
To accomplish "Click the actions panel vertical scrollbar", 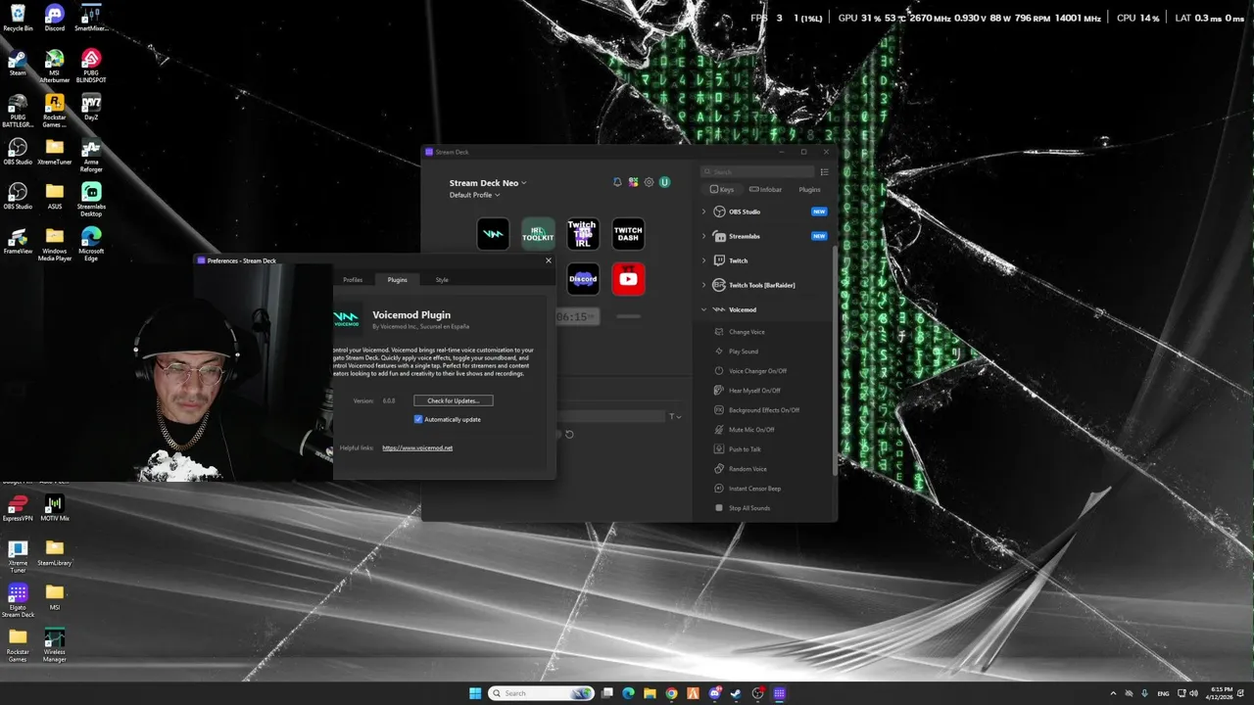I will (x=836, y=362).
